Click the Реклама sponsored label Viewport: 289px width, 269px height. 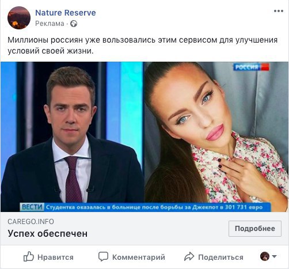click(x=50, y=24)
